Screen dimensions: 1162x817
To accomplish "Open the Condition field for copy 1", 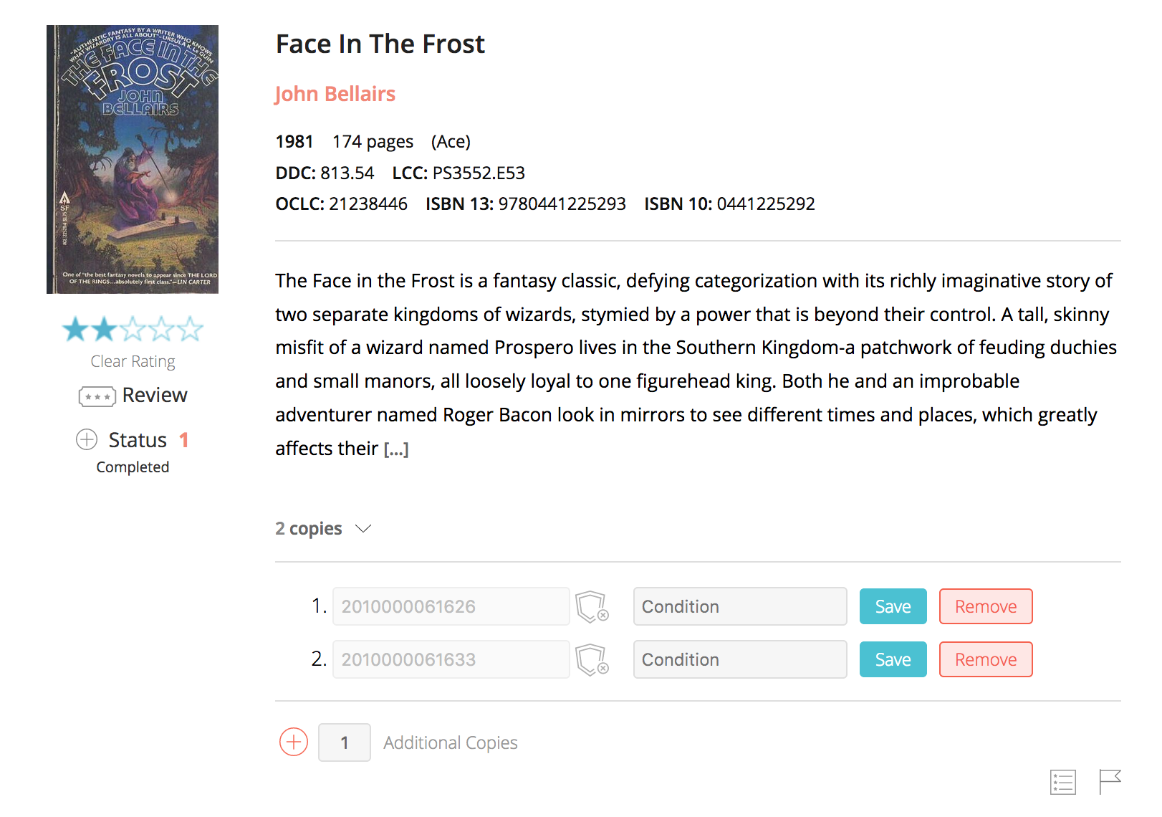I will 739,607.
